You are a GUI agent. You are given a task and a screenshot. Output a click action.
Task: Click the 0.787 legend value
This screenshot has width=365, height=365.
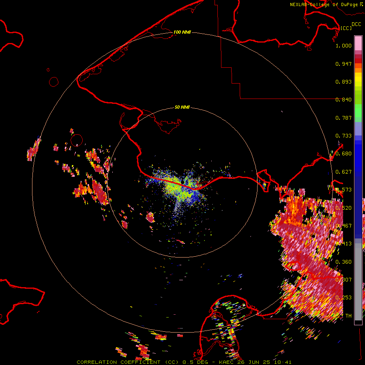[344, 118]
